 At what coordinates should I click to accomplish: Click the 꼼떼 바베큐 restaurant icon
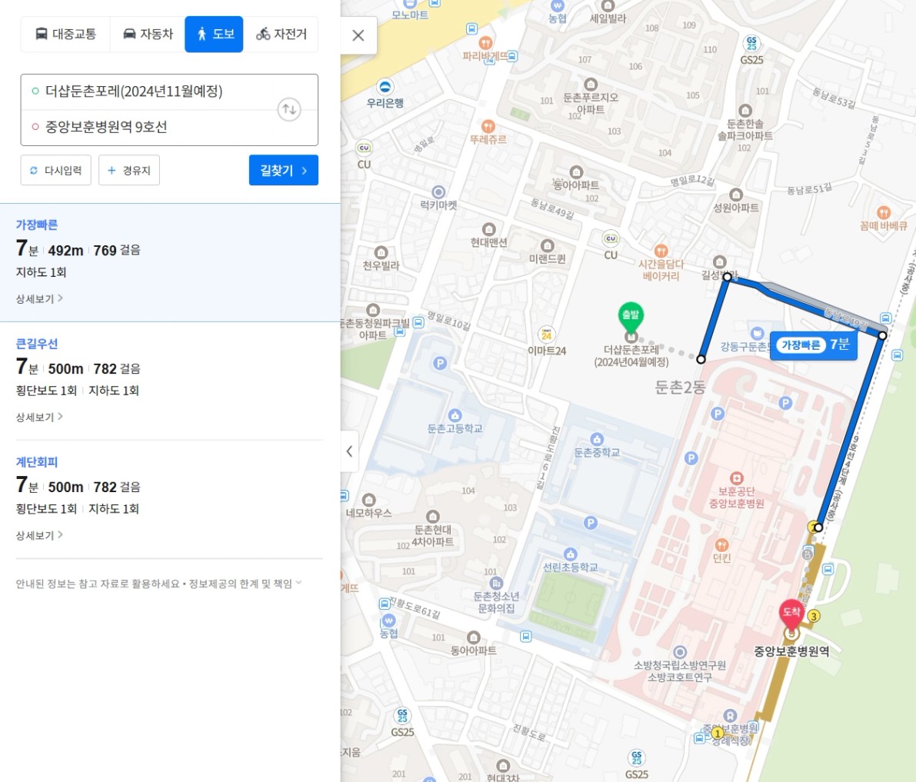tap(883, 212)
